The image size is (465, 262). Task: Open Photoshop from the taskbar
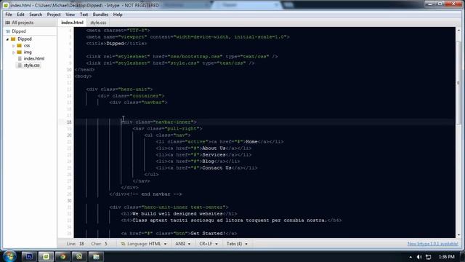[x=29, y=256]
